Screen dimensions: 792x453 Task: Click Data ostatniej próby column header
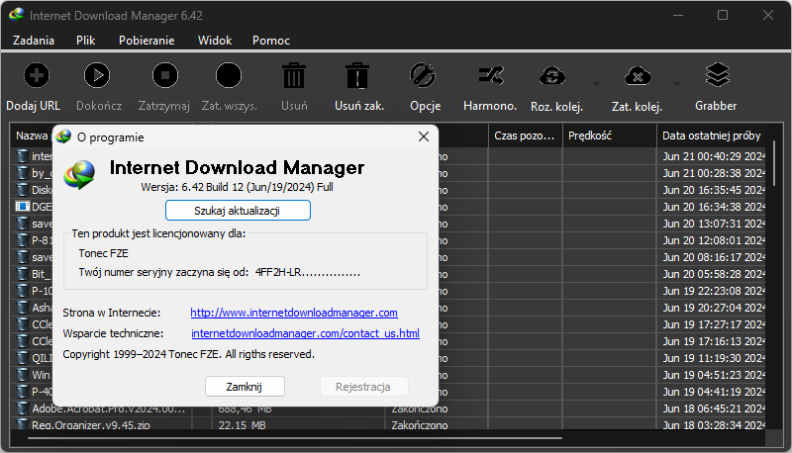click(x=711, y=136)
